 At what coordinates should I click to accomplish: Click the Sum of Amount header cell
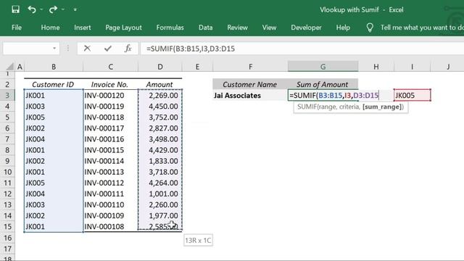[x=323, y=84]
